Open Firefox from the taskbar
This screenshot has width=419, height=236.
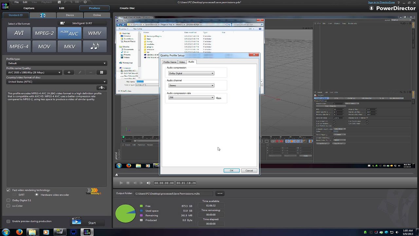pyautogui.click(x=19, y=232)
